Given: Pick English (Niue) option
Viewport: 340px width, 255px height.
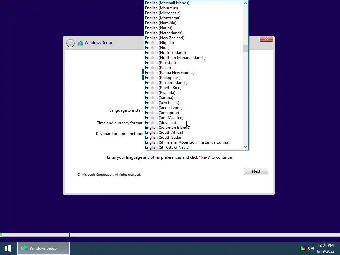Looking at the screenshot, I should [194, 48].
